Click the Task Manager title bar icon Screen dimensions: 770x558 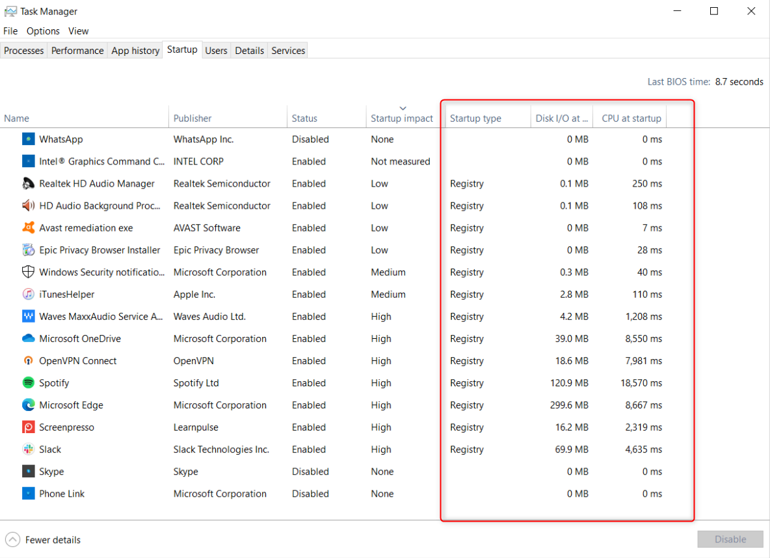tap(10, 11)
